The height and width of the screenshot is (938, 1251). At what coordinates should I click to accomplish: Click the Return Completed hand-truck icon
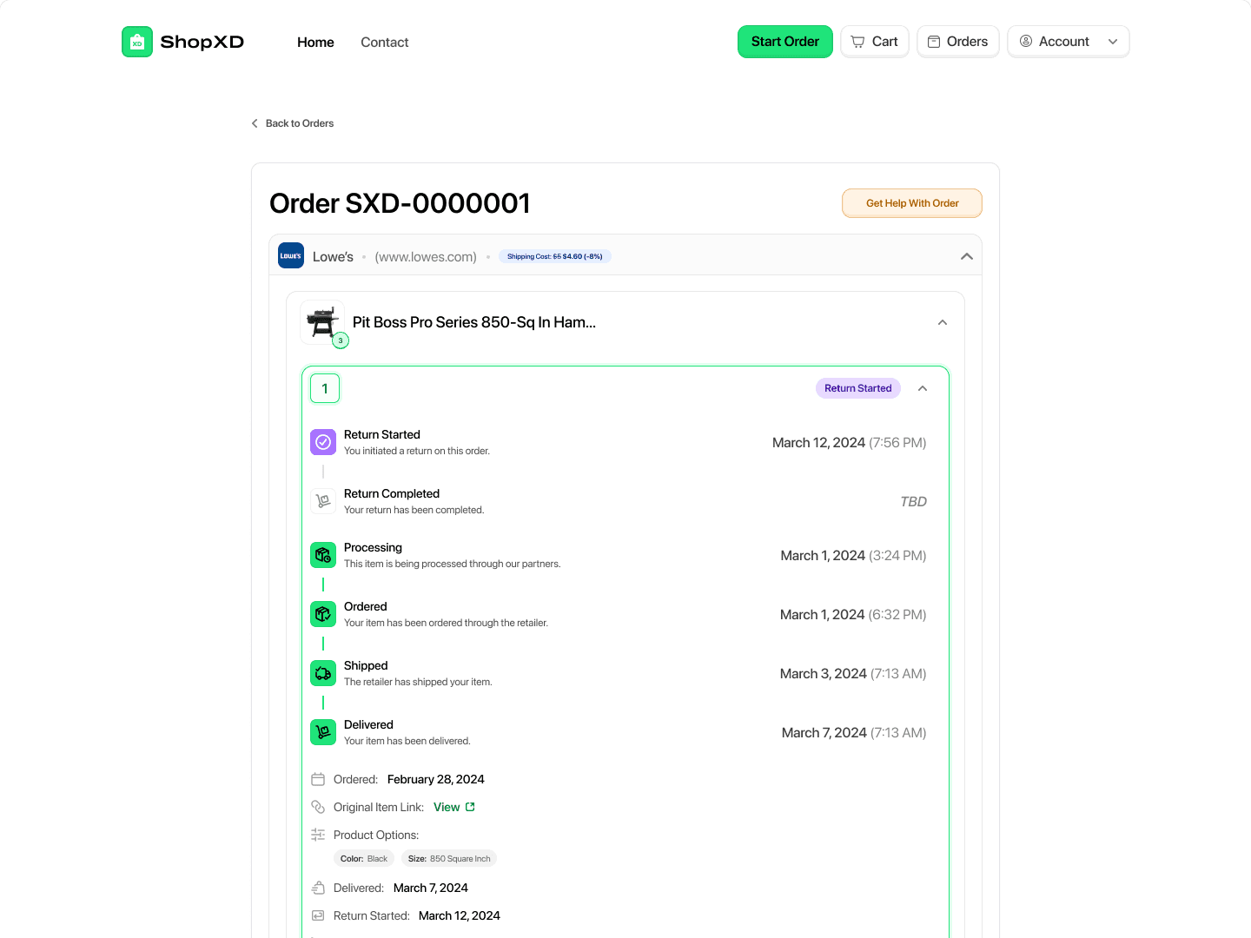coord(323,501)
